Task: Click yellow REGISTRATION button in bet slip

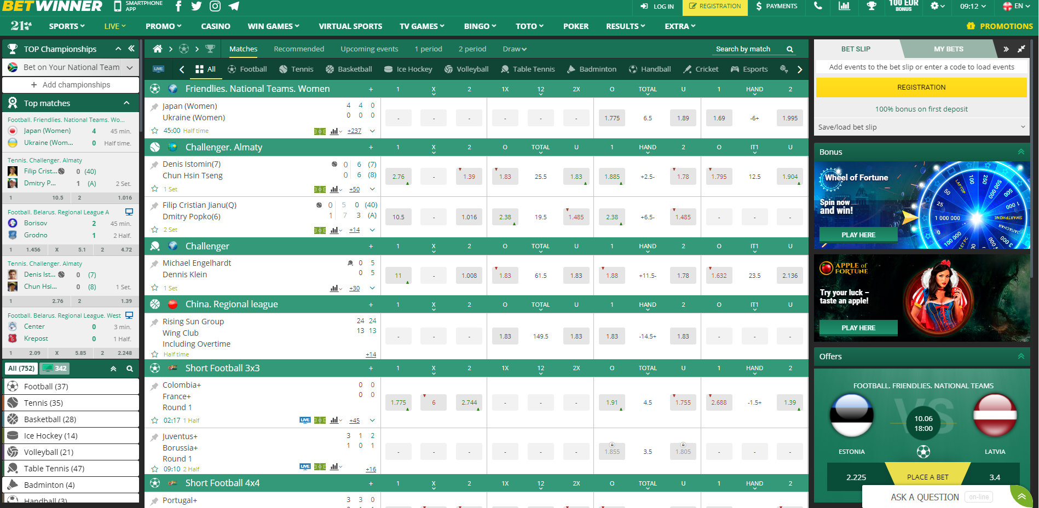Action: (921, 87)
